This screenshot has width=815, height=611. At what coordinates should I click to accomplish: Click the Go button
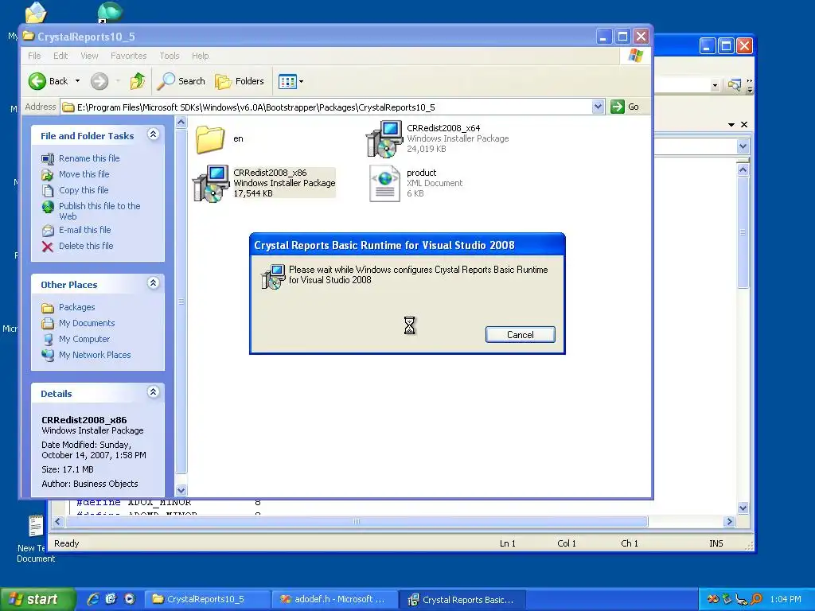pyautogui.click(x=626, y=107)
